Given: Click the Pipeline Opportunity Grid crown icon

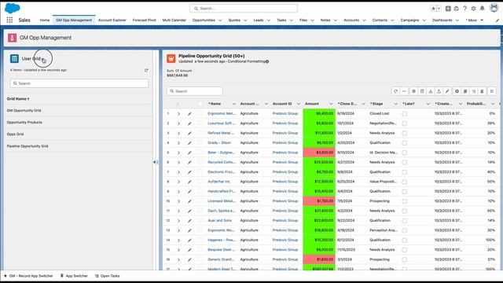Looking at the screenshot, I should pyautogui.click(x=171, y=58).
